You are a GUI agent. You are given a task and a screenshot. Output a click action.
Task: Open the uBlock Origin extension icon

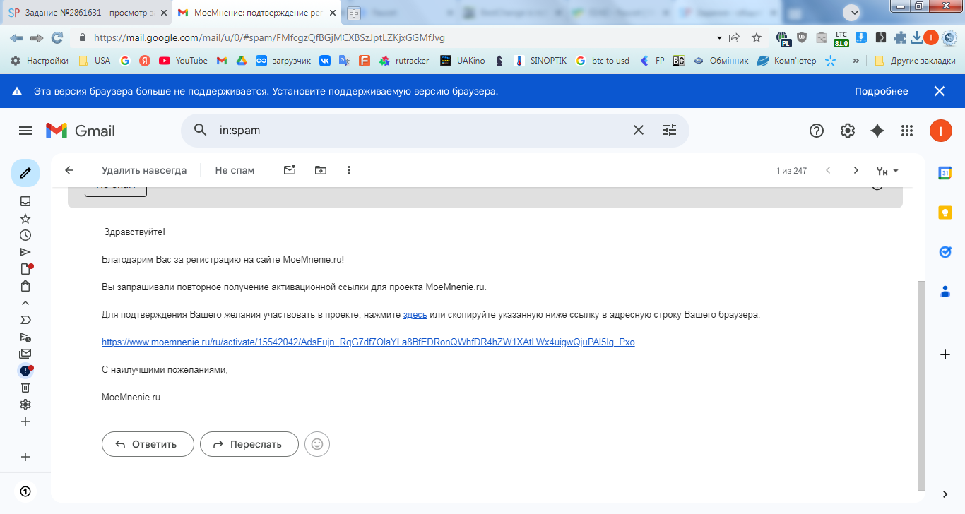802,37
